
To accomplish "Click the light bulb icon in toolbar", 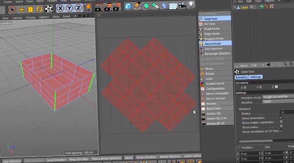I will click(x=190, y=5).
